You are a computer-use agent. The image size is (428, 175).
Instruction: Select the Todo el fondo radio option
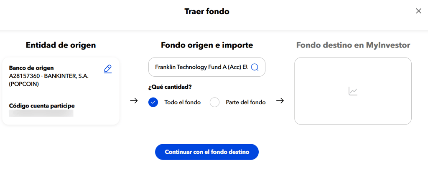(153, 102)
